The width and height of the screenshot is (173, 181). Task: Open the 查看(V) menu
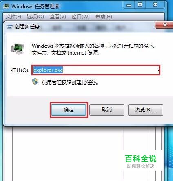(58, 17)
